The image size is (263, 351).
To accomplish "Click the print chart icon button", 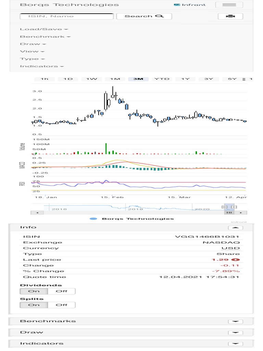I will pos(230,16).
